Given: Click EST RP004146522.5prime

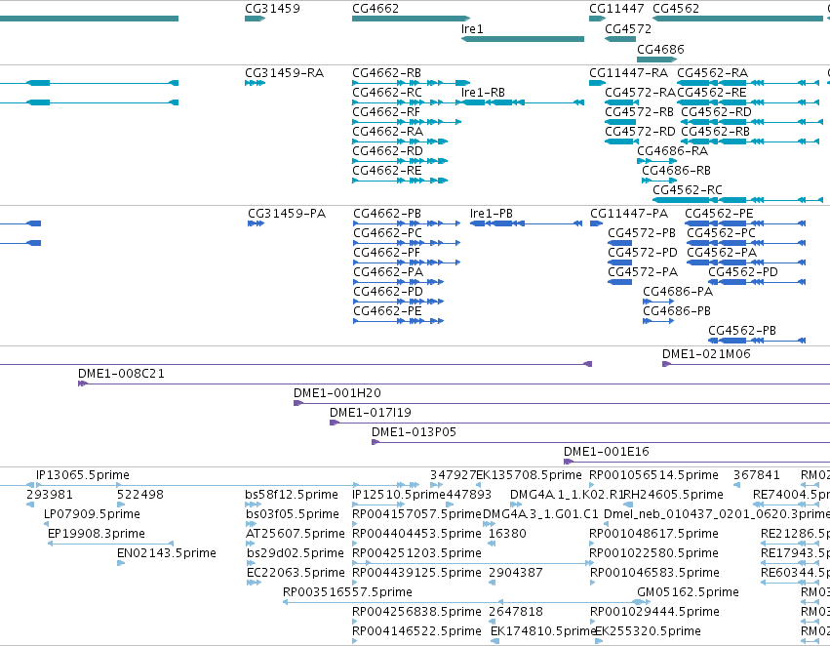Looking at the screenshot, I should pos(416,632).
